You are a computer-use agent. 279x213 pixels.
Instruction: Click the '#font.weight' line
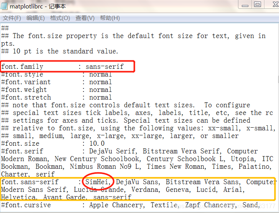pyautogui.click(x=56, y=90)
